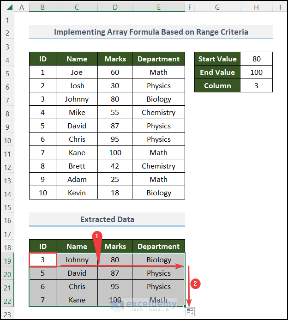This screenshot has width=288, height=320.
Task: Click Brett's Chemistry department cell
Action: click(x=158, y=166)
